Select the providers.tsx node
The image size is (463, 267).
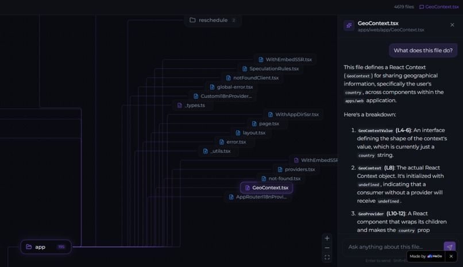(x=296, y=169)
